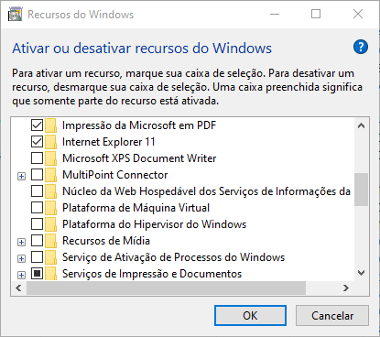Expand the Recursos de Mídia tree node
This screenshot has width=380, height=337.
click(21, 242)
